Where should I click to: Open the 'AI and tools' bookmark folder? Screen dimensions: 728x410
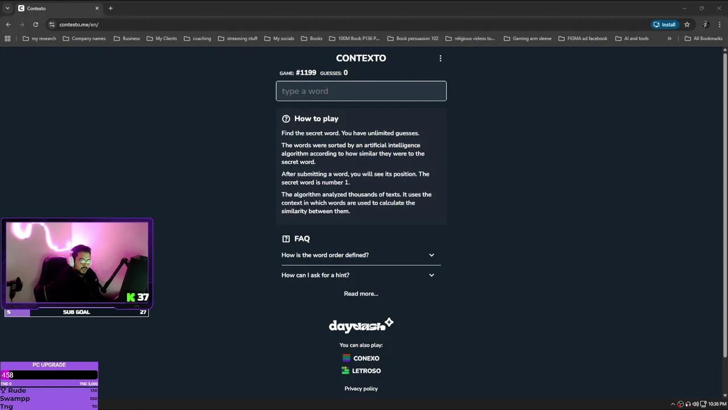tap(632, 39)
